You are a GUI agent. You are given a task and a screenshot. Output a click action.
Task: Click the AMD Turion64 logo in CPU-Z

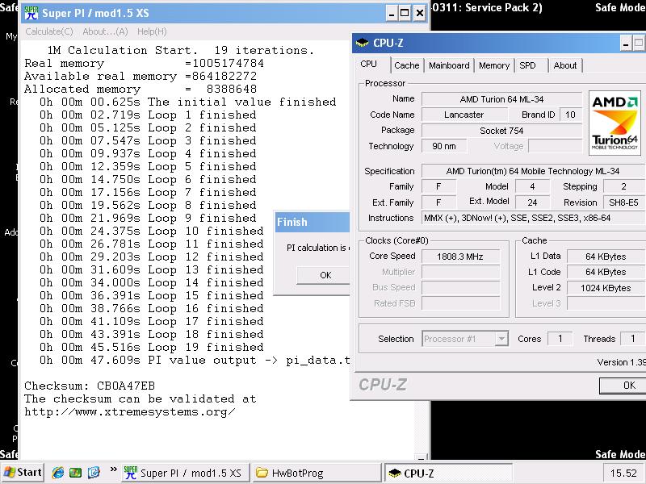pyautogui.click(x=615, y=123)
